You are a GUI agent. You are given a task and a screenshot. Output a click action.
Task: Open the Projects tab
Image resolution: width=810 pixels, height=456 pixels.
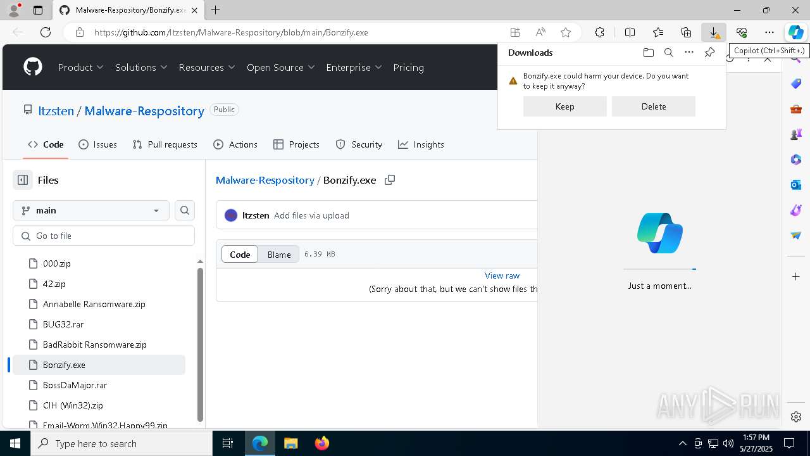tap(296, 144)
